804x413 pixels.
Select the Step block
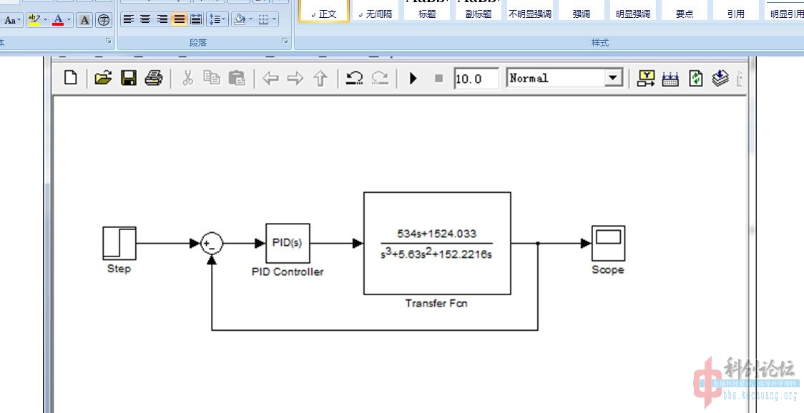(119, 243)
